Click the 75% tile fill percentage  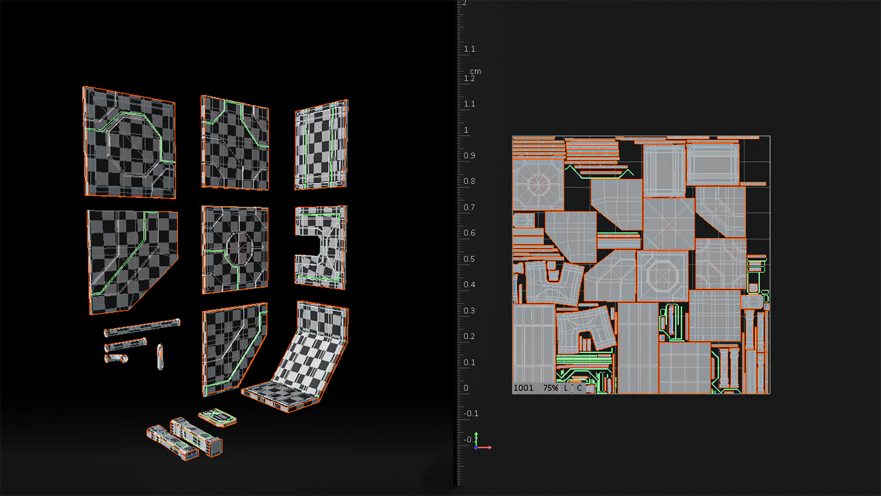tap(551, 388)
